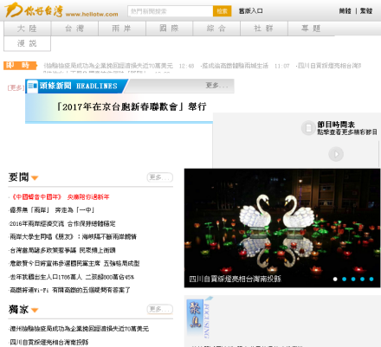Open ticker item 四川自貢彩燈亮相台灣
381x347 pixels.
[x=328, y=66]
